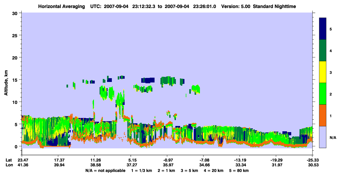Click the dark green colorbar segment labeled 4
The width and height of the screenshot is (347, 178).
tap(323, 50)
